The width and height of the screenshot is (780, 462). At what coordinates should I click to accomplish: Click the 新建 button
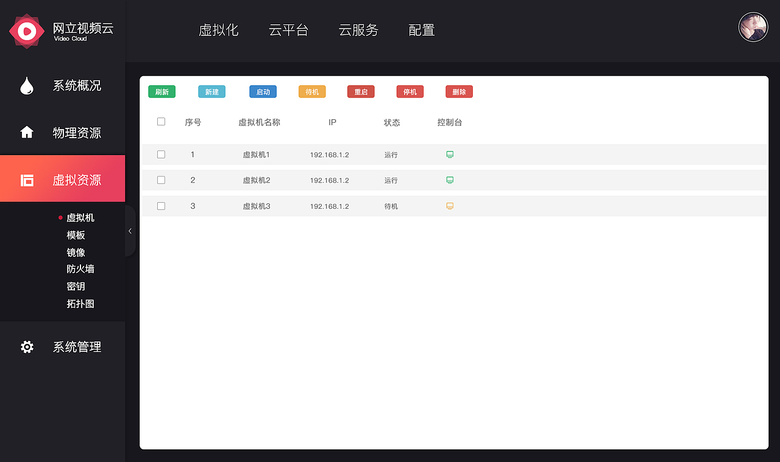(x=211, y=92)
